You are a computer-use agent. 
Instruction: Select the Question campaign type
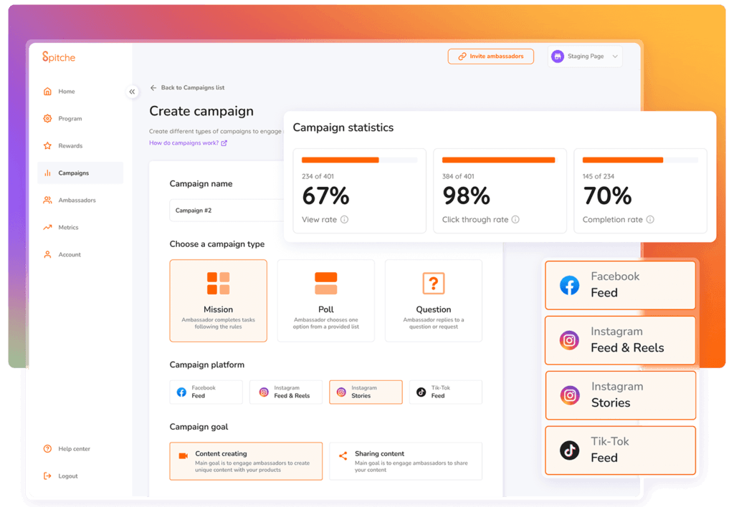click(x=434, y=301)
